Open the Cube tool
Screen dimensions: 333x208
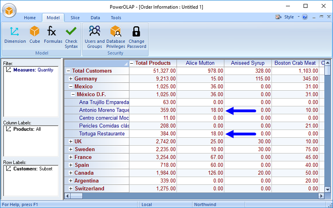click(x=35, y=35)
